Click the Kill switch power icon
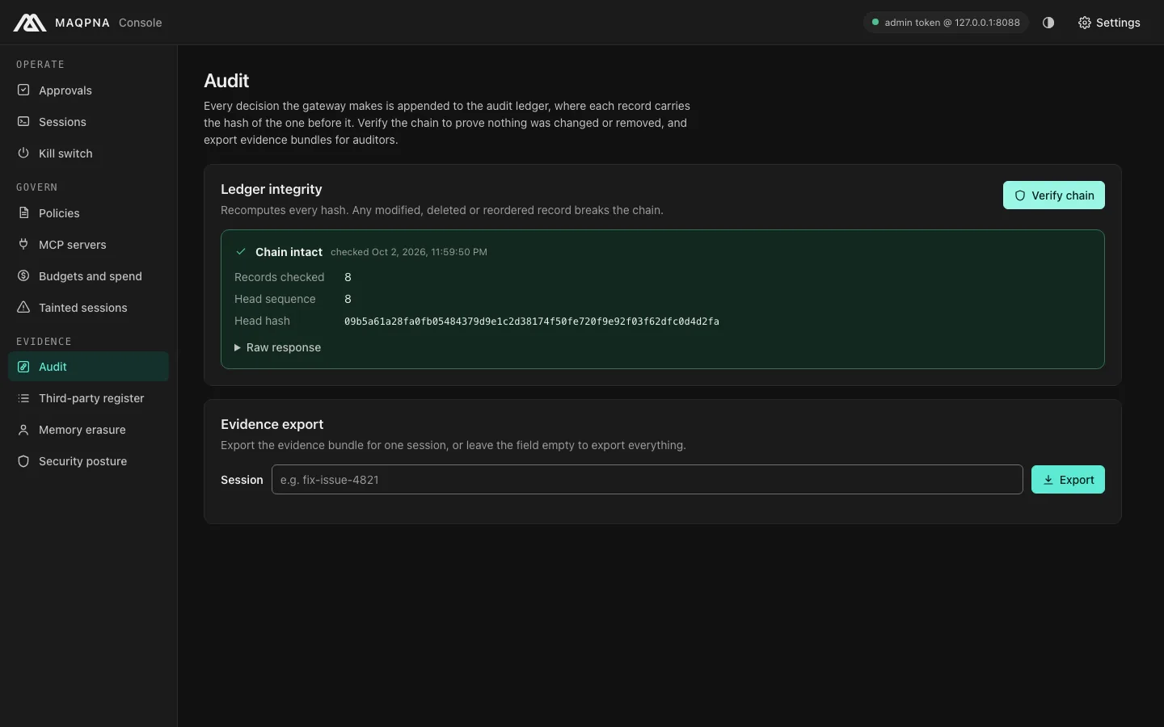1164x727 pixels. click(23, 153)
